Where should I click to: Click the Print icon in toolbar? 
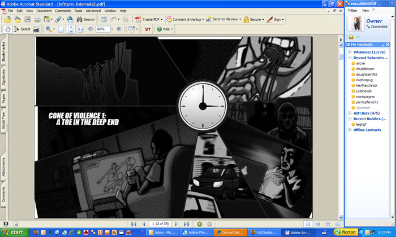[x=37, y=19]
